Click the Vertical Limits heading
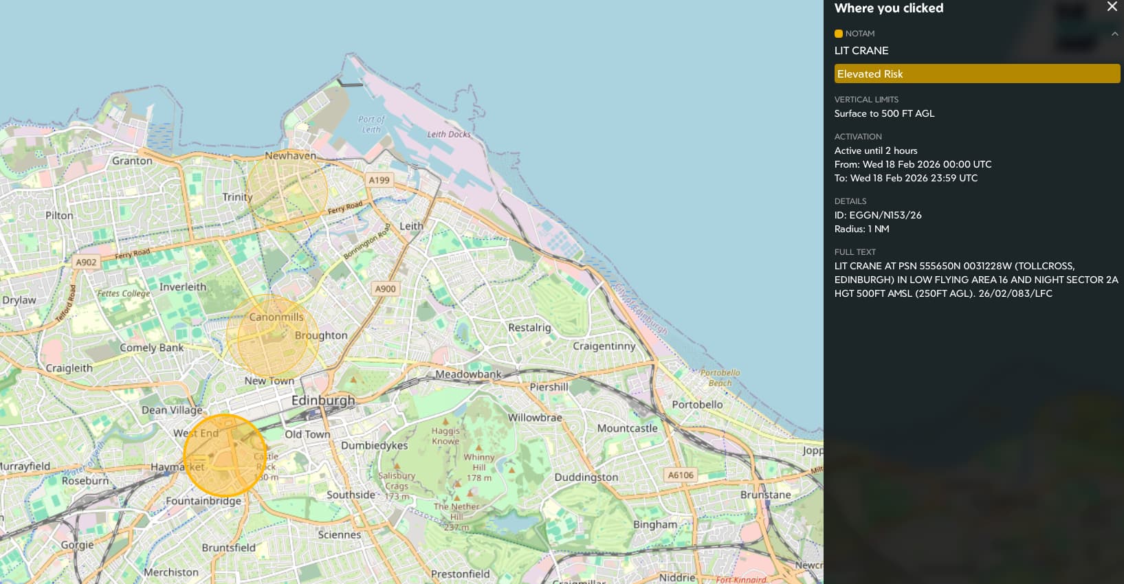1124x584 pixels. pos(866,100)
